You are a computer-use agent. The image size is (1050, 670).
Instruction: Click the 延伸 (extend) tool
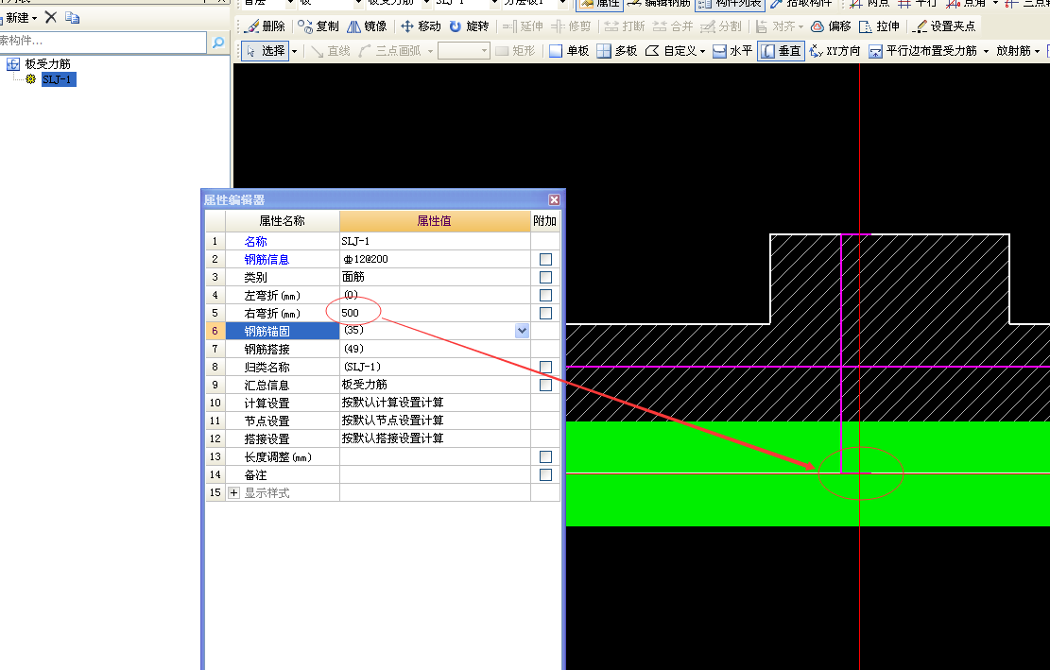pos(523,26)
